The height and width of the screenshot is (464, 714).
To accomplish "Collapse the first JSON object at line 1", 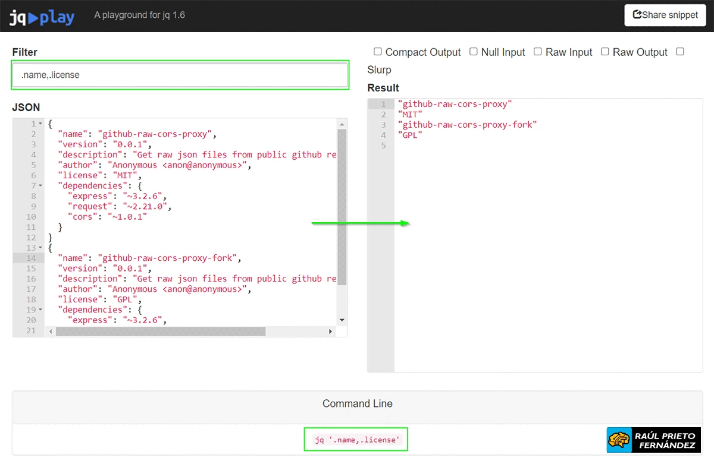I will click(40, 124).
